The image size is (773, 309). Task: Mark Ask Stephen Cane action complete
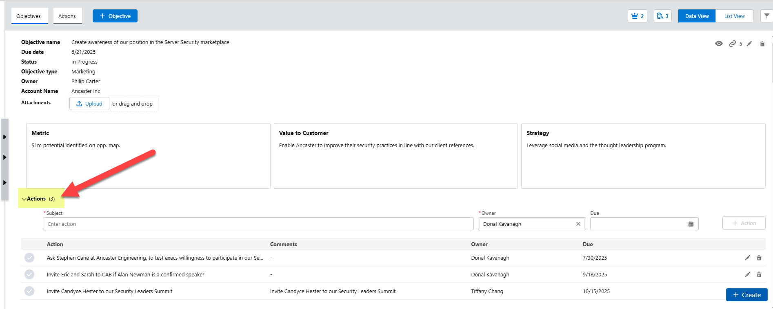tap(29, 258)
